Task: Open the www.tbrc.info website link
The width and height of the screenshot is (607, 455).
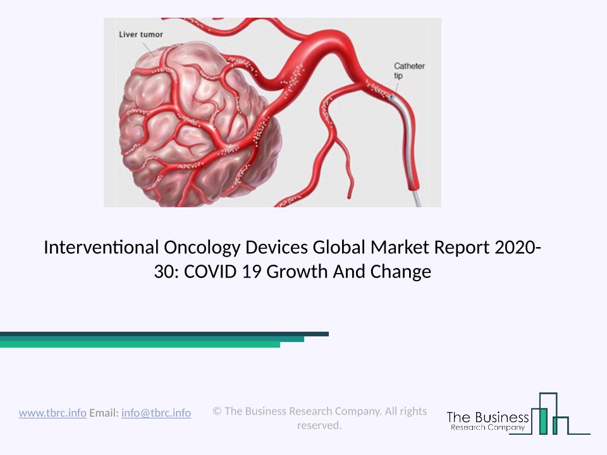Action: click(x=52, y=413)
